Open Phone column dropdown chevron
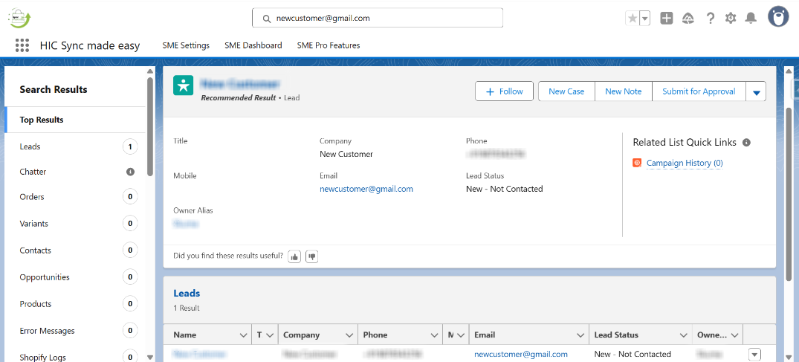Image resolution: width=799 pixels, height=362 pixels. point(434,335)
